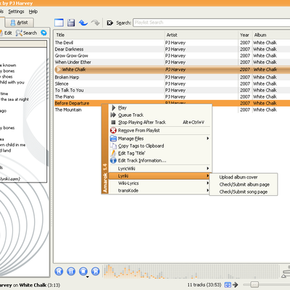Image resolution: width=290 pixels, height=290 pixels.
Task: Click the clear search field icon
Action: click(110, 22)
